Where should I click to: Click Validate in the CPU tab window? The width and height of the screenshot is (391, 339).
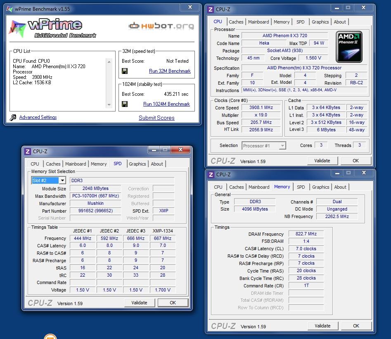point(322,161)
